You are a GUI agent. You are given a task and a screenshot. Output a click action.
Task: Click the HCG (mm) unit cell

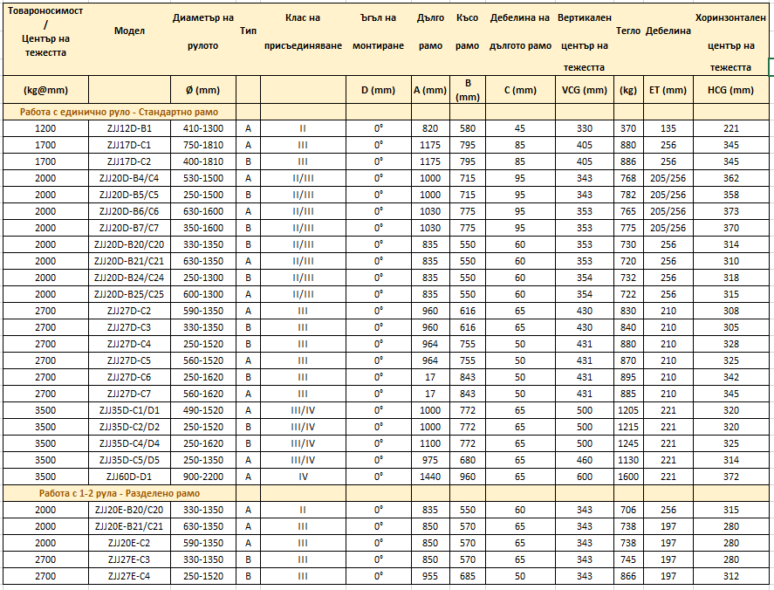click(730, 90)
